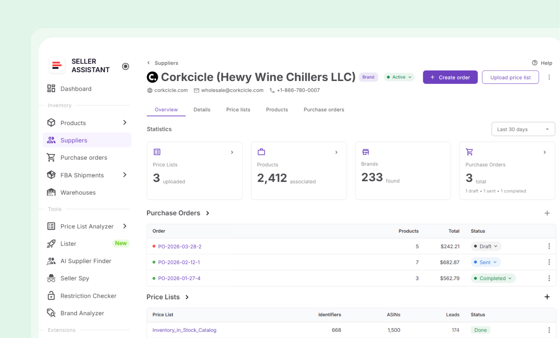
Task: Open Lister via its rocket icon
Action: [x=51, y=243]
